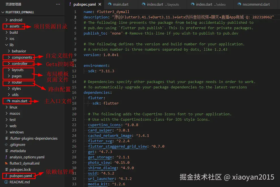280x187 pixels.
Task: Click the pubspec.lock lines icon
Action: (7, 169)
